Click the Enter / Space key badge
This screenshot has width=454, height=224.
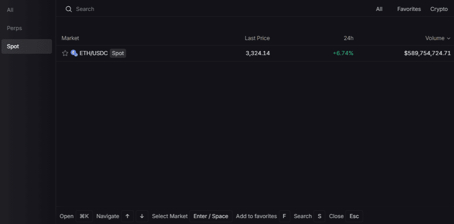[211, 216]
